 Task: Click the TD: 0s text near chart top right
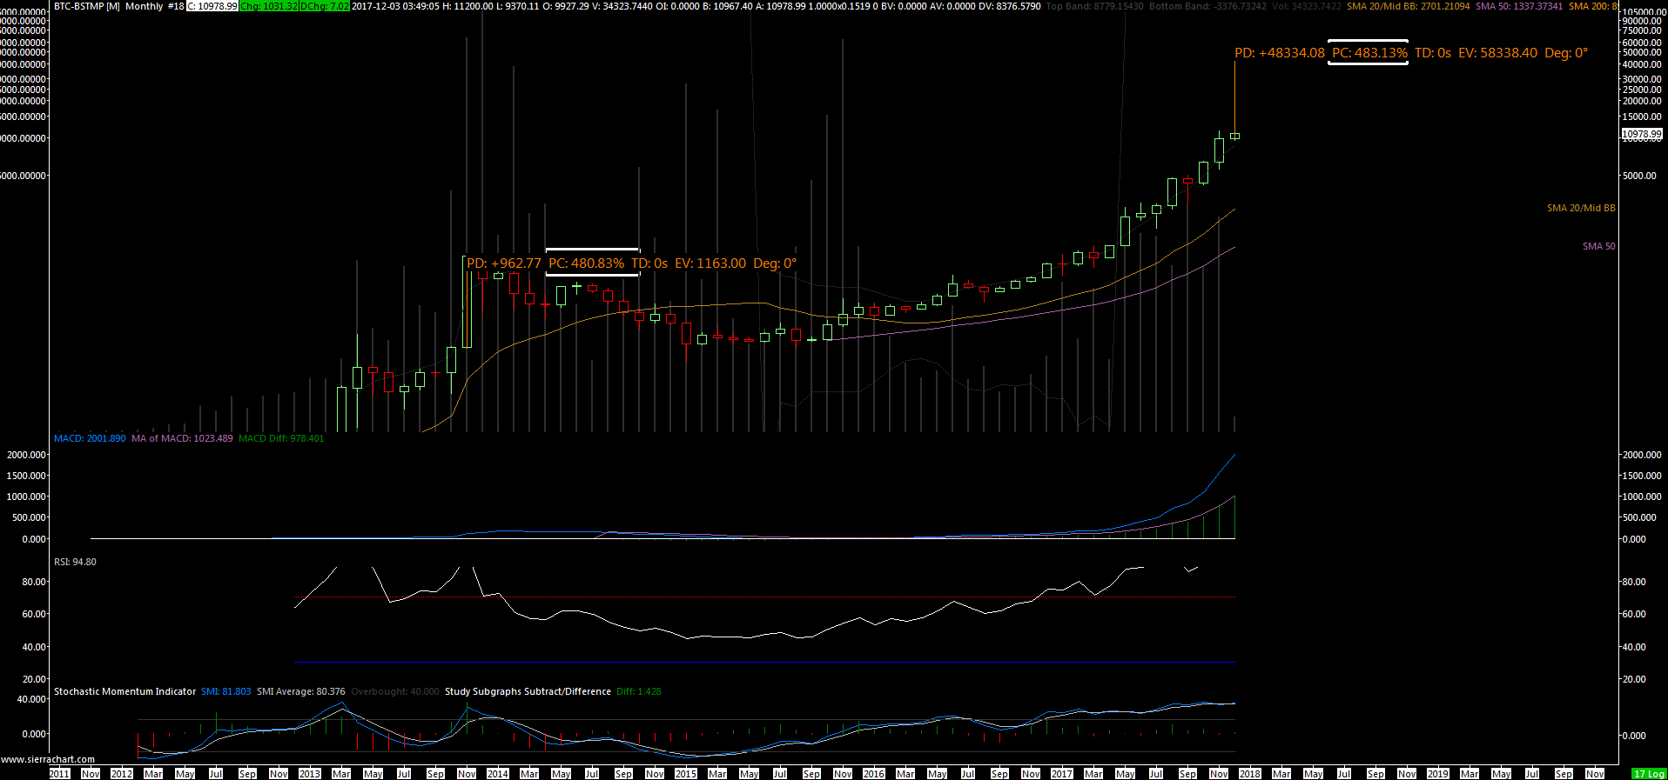[x=1433, y=53]
